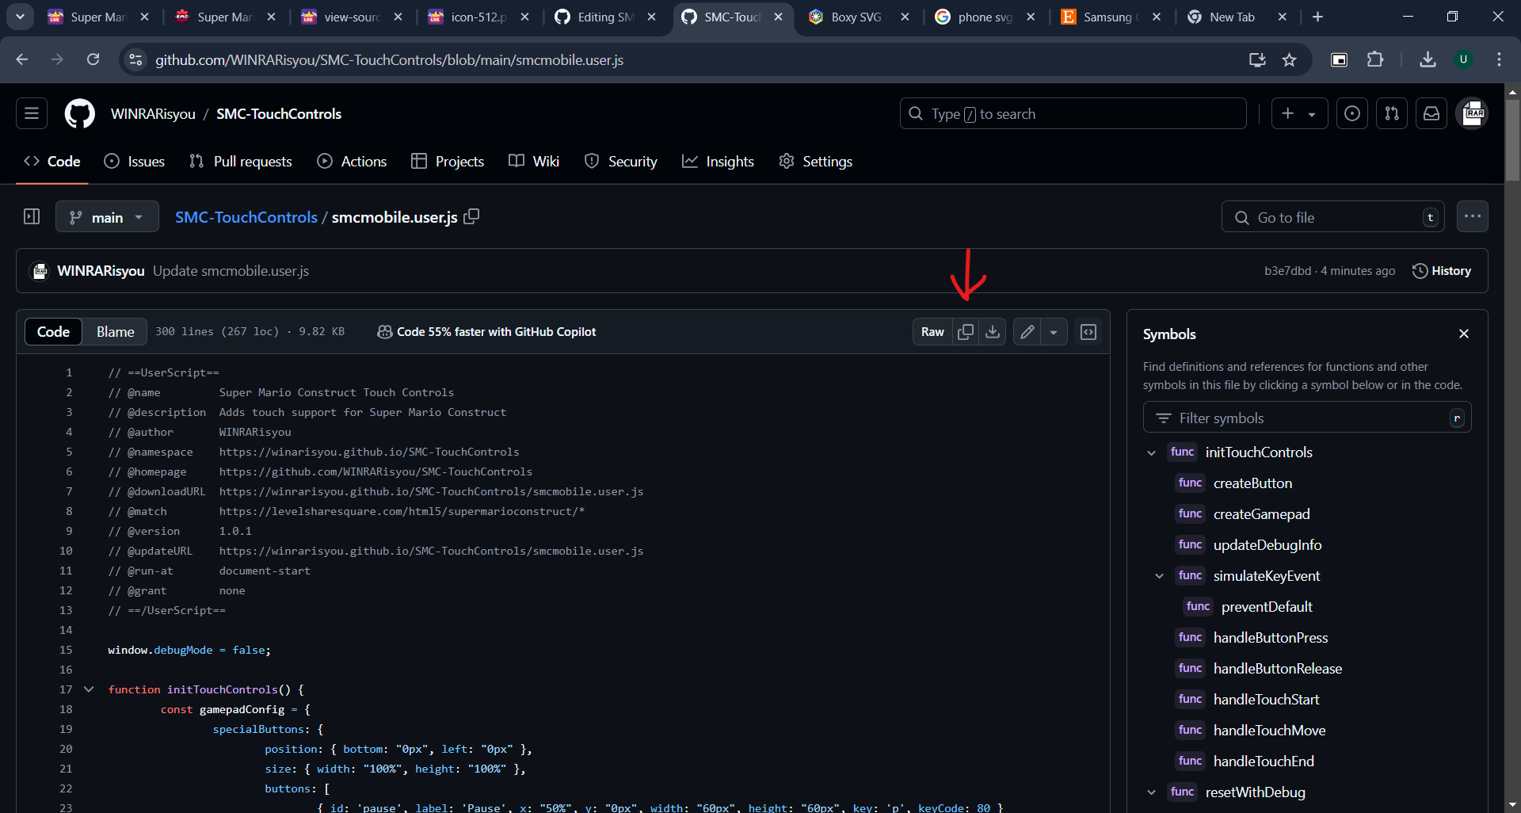Viewport: 1521px width, 813px height.
Task: Close the Symbols panel
Action: pyautogui.click(x=1464, y=334)
